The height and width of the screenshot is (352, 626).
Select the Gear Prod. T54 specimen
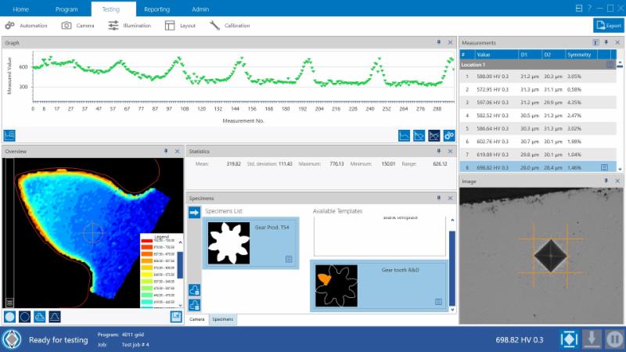coord(250,243)
